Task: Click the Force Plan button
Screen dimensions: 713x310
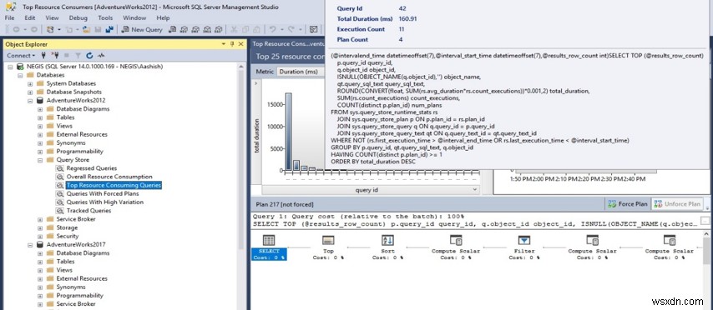Action: (628, 204)
